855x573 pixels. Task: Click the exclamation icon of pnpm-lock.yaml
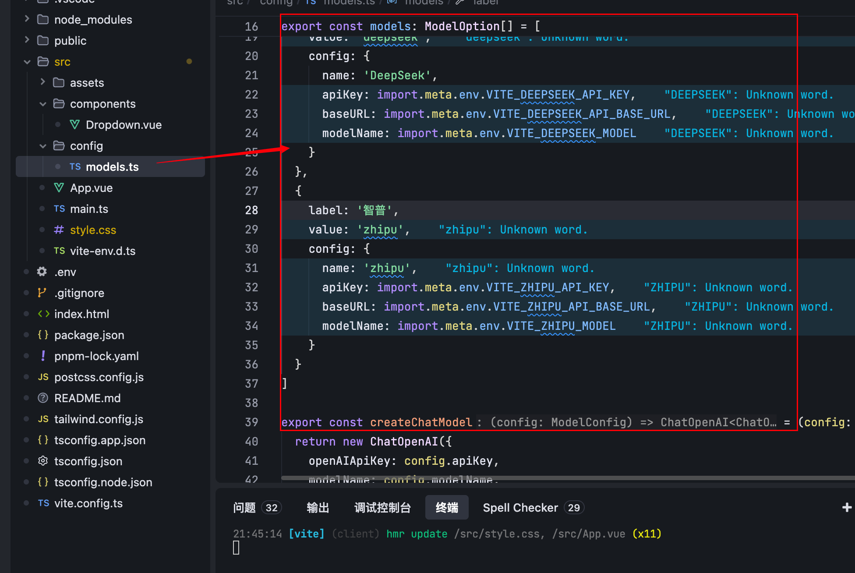click(43, 356)
